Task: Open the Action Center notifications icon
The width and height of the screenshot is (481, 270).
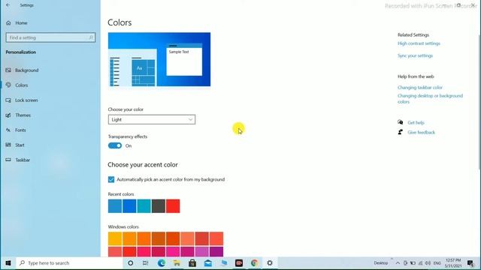Action: tap(470, 263)
